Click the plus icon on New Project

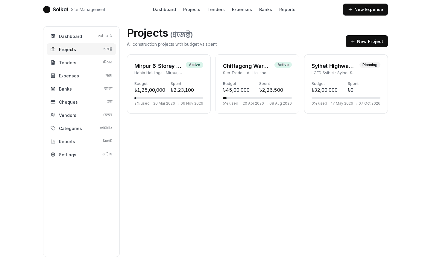(353, 41)
